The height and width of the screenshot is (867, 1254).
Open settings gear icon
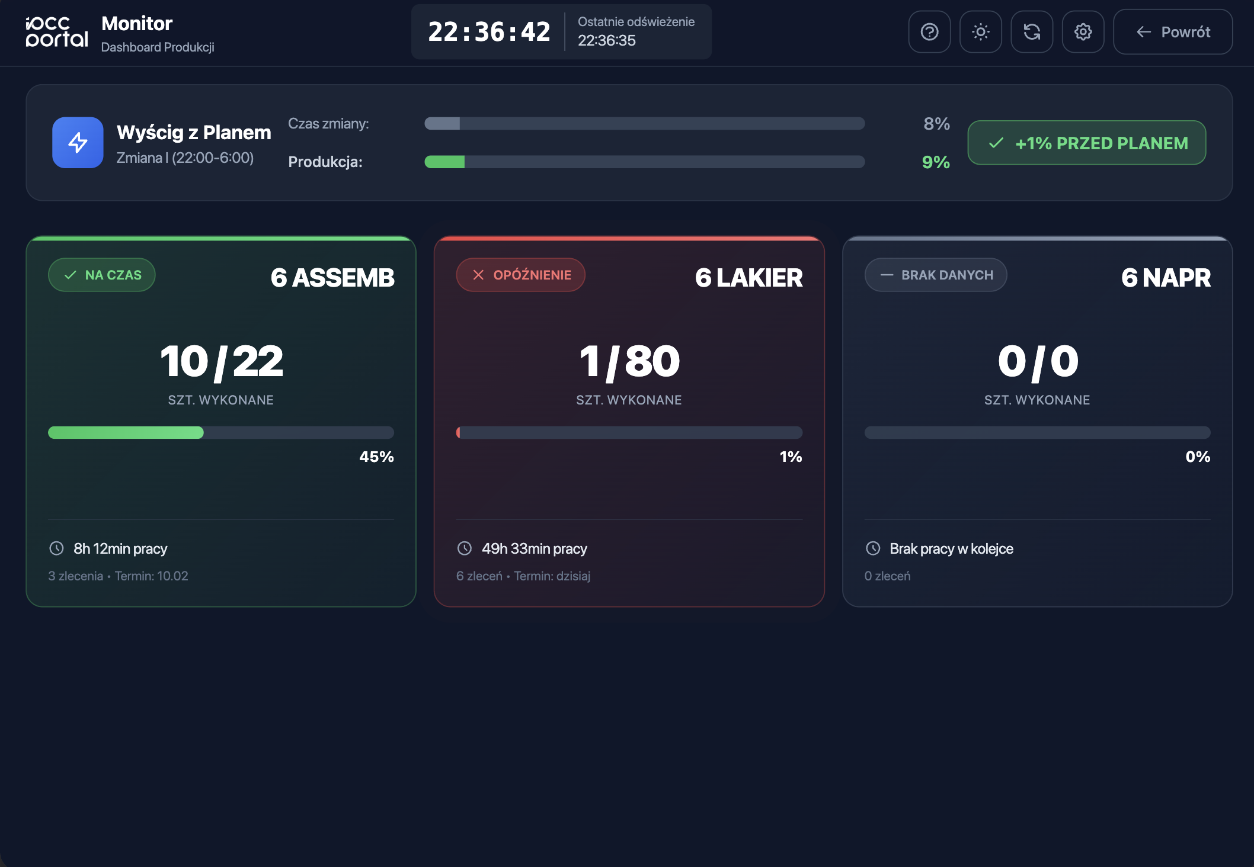coord(1083,32)
